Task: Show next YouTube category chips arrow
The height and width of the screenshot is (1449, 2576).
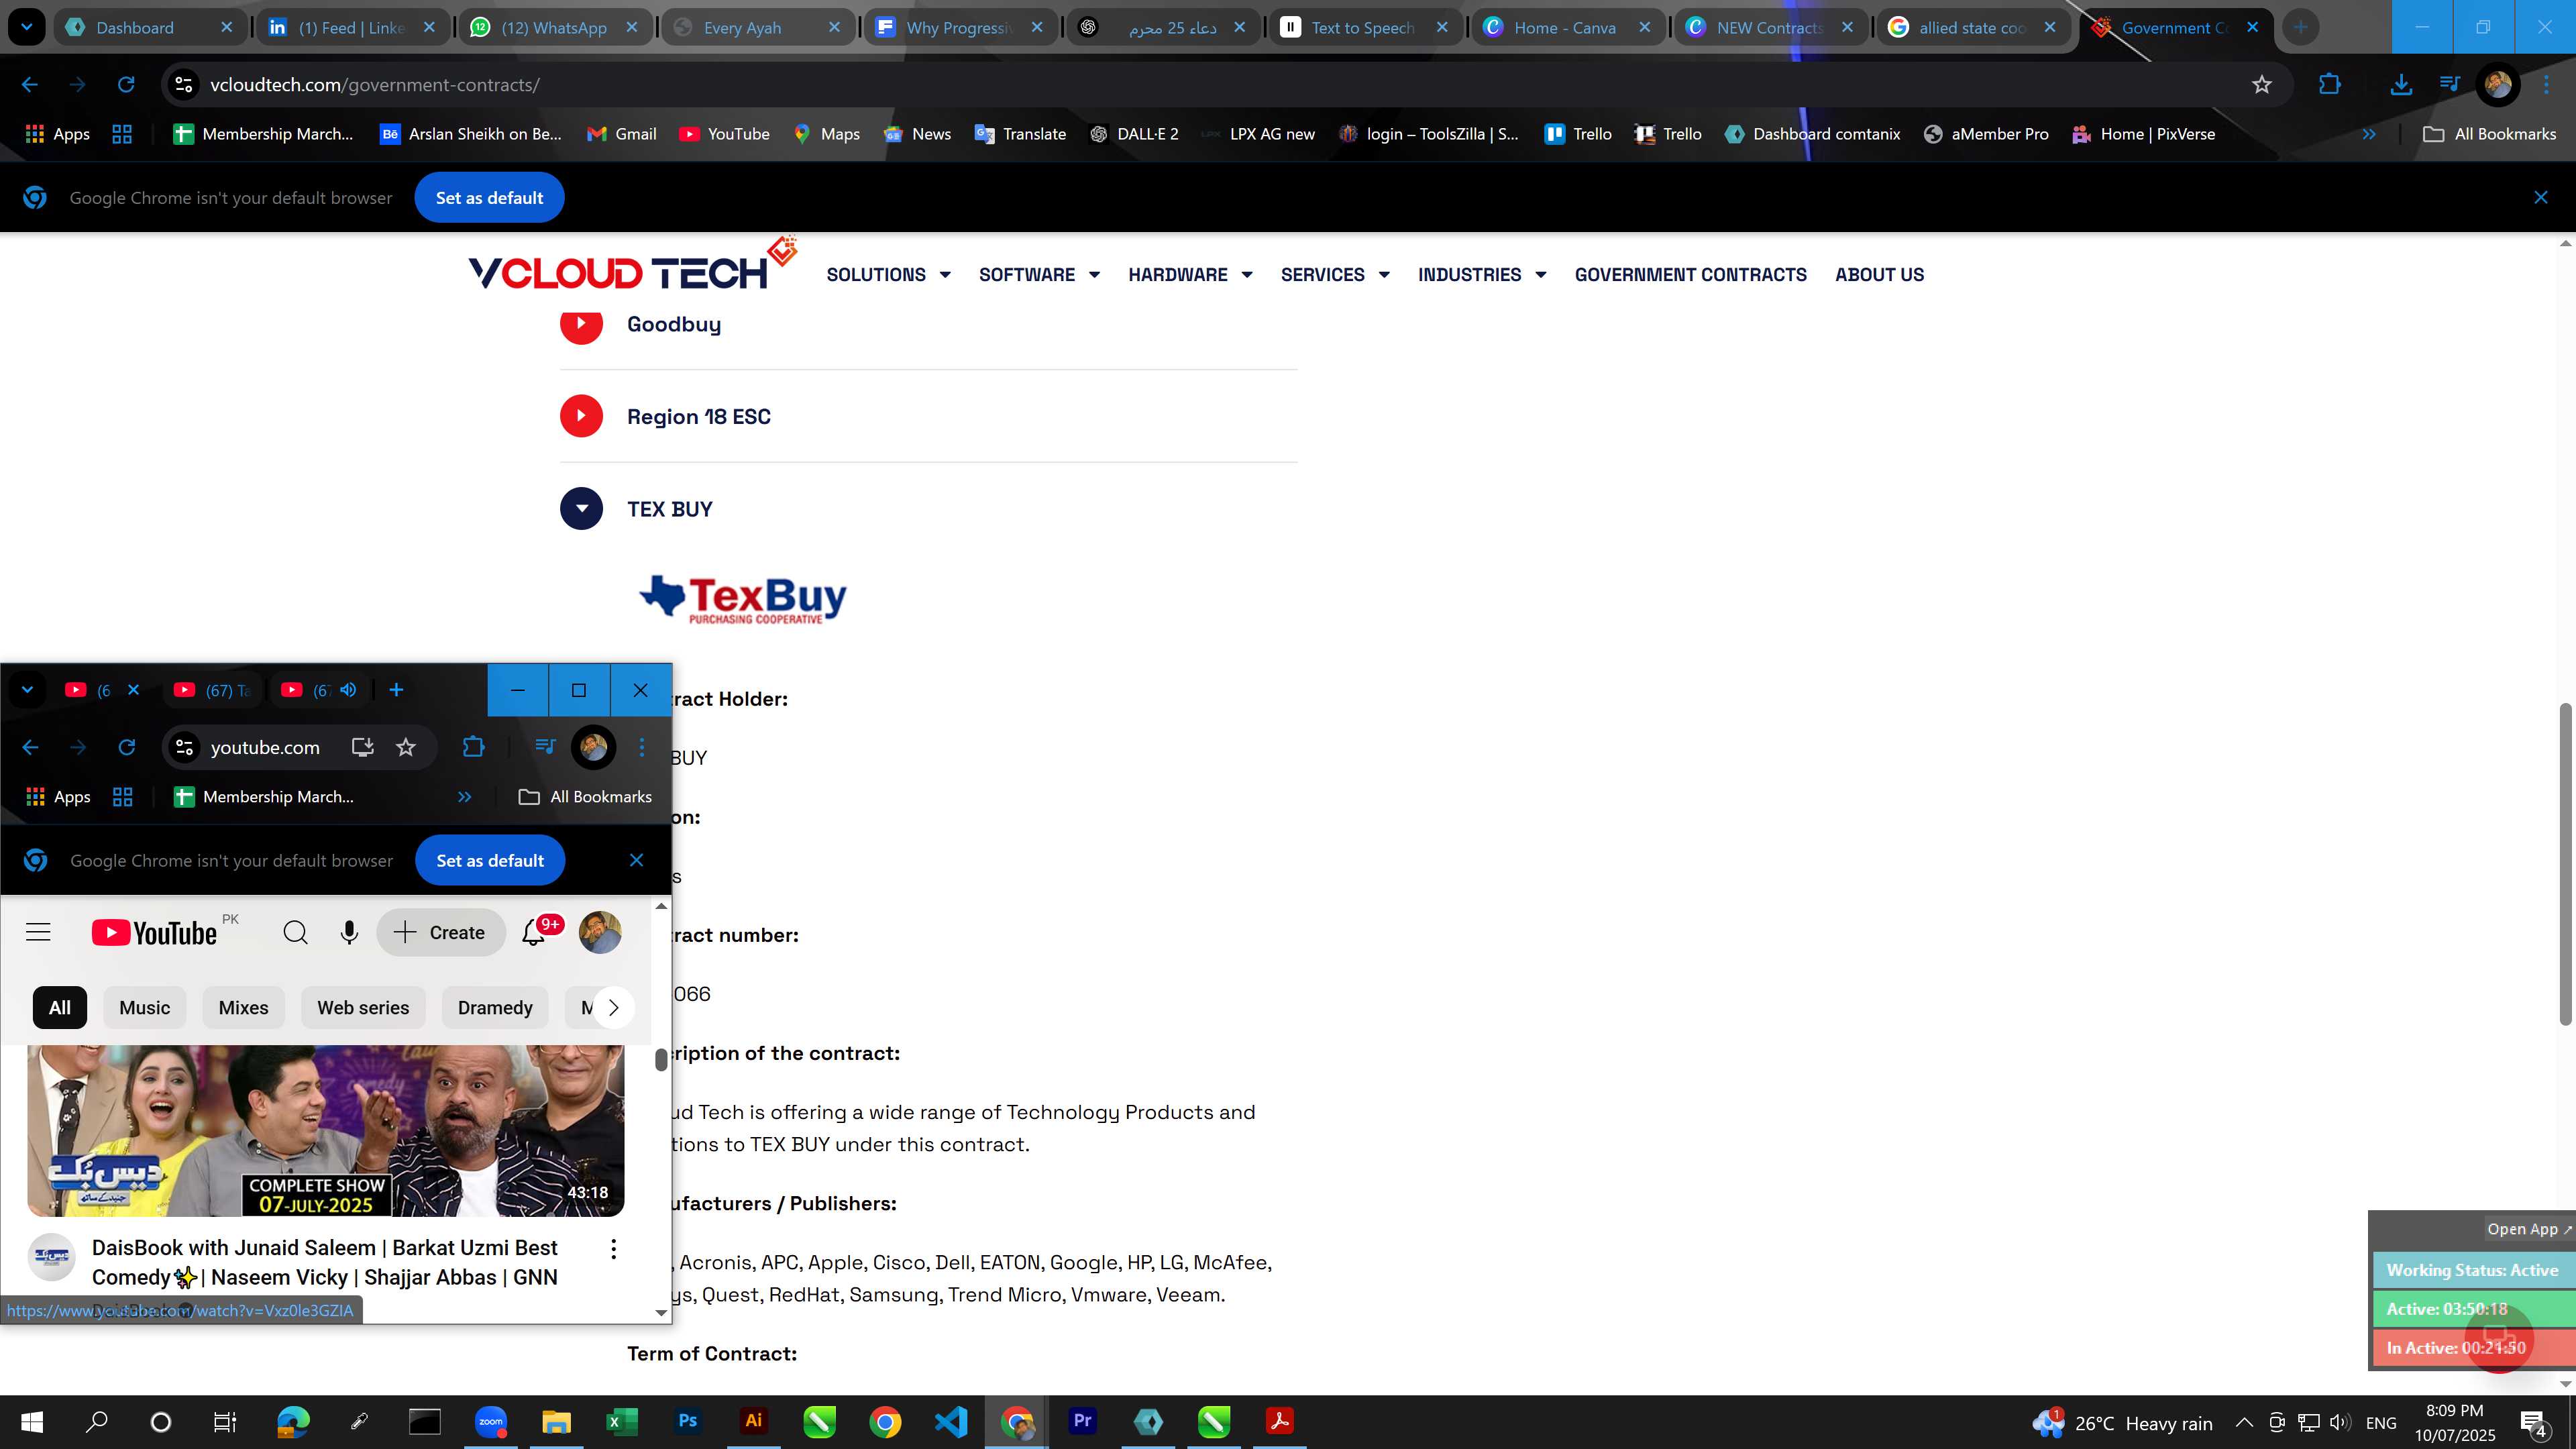Action: pos(613,1008)
